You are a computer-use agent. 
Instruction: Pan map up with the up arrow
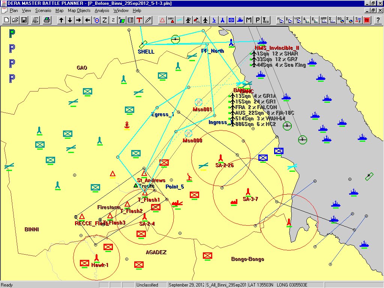[x=61, y=20]
